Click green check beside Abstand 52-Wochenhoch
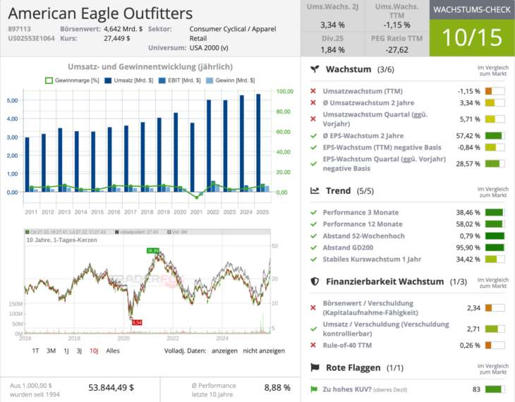Screen dimensions: 515x402 (x=314, y=236)
